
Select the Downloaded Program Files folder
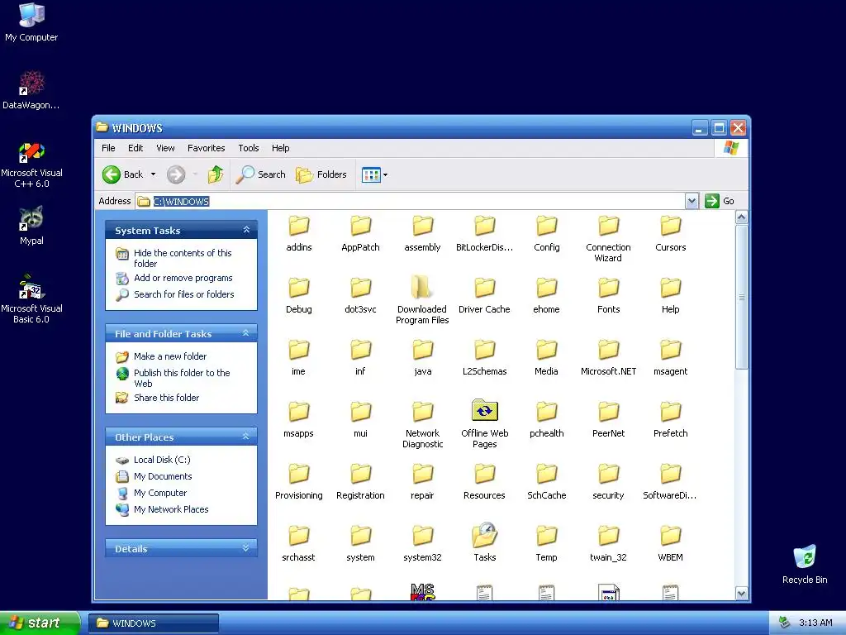pos(422,301)
